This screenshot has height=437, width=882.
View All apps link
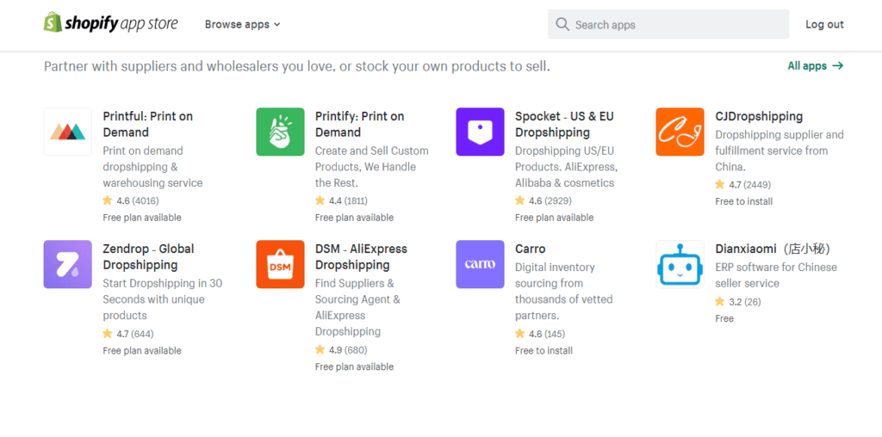point(816,65)
